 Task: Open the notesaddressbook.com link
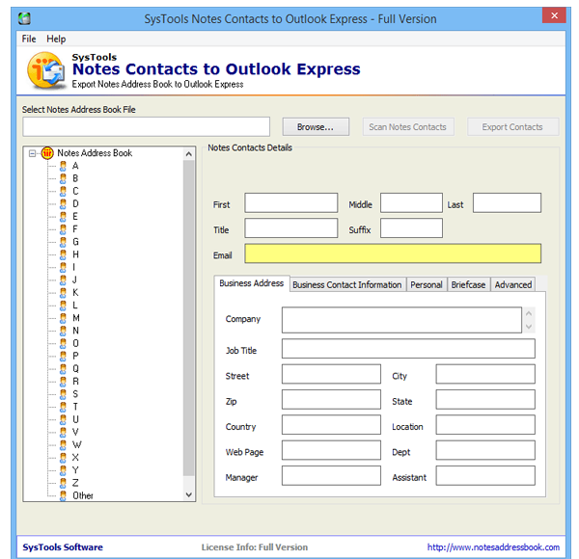[x=493, y=547]
